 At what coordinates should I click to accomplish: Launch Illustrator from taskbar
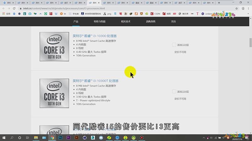77,138
